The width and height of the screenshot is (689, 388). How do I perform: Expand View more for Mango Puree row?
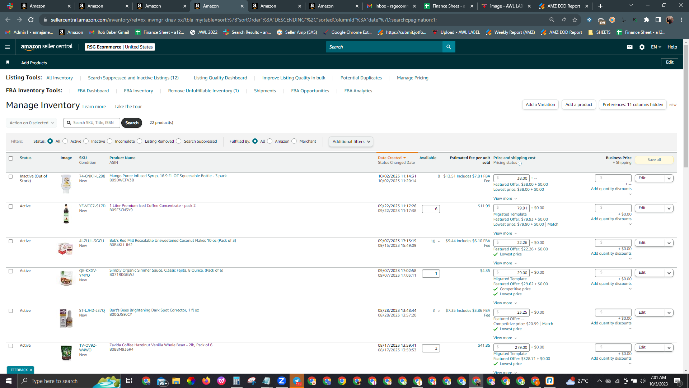click(x=505, y=199)
